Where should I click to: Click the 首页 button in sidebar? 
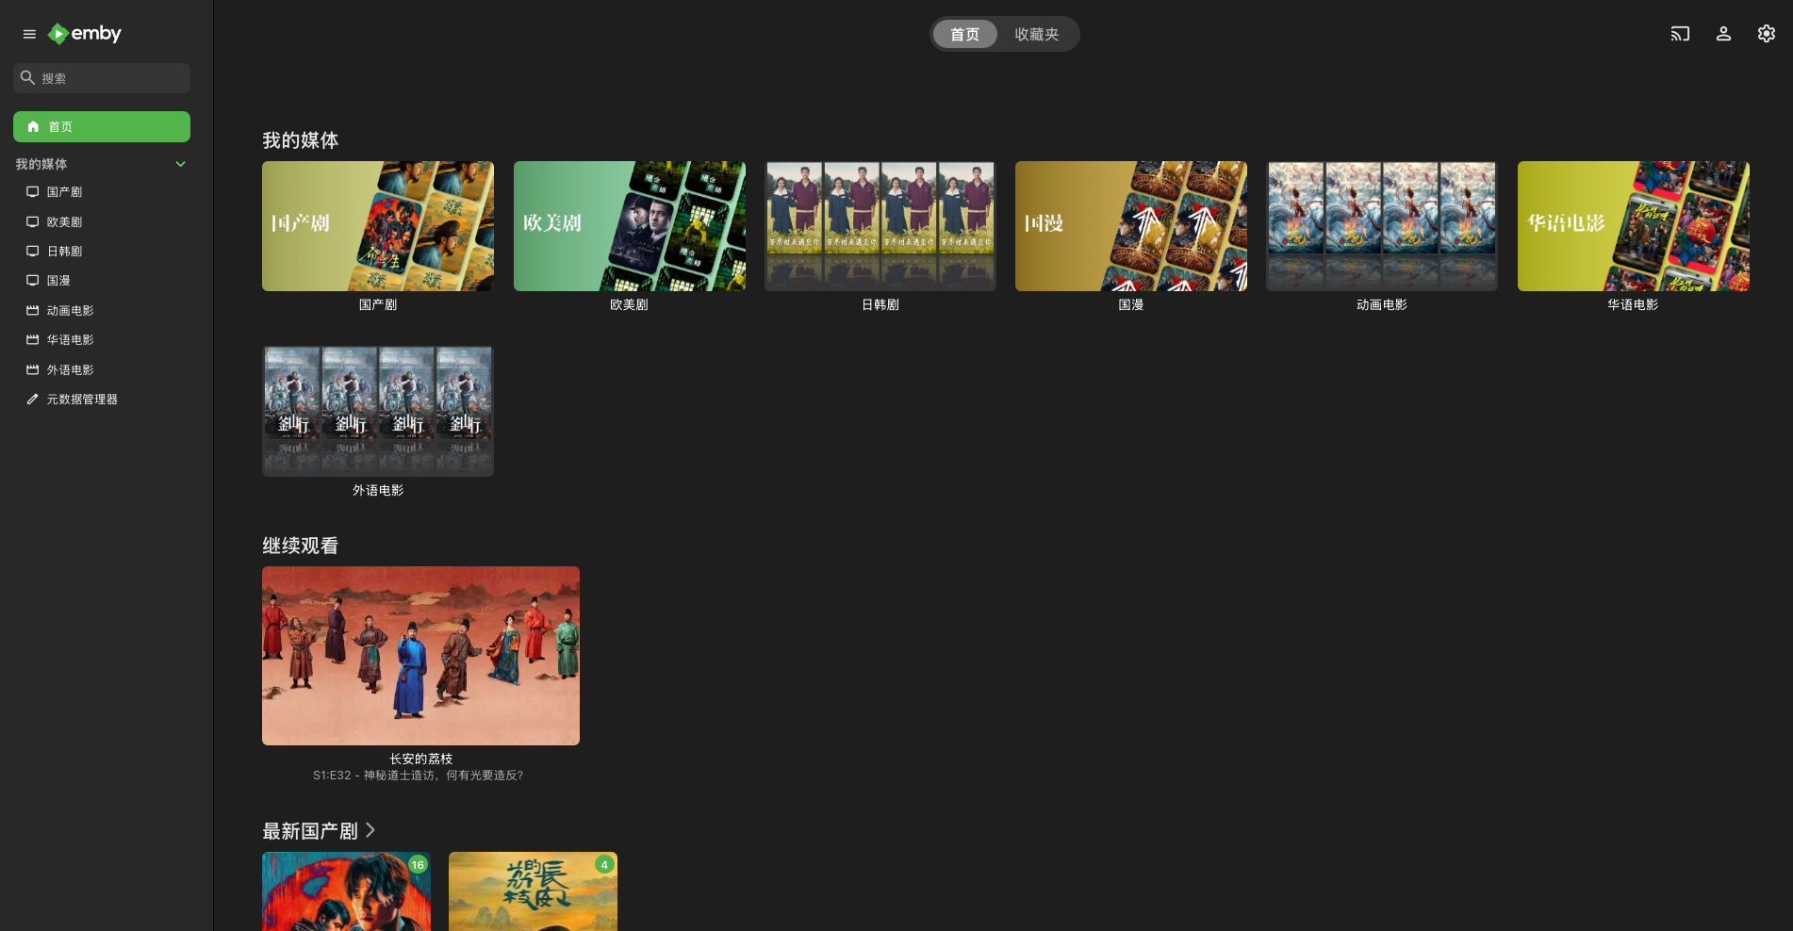(x=102, y=127)
